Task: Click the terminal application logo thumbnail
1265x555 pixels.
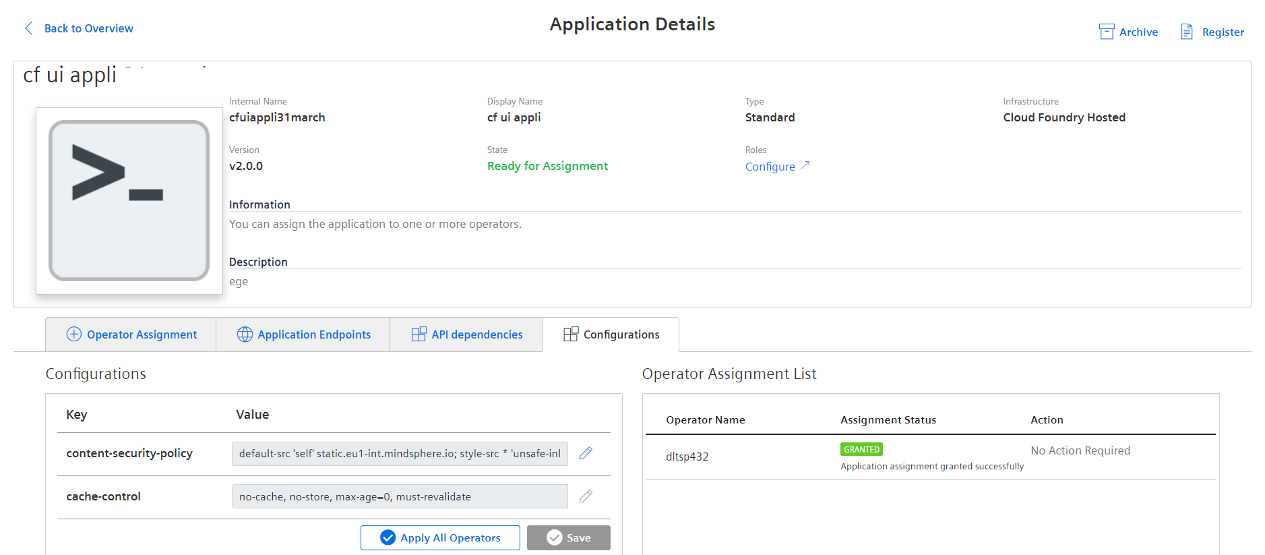Action: [129, 200]
